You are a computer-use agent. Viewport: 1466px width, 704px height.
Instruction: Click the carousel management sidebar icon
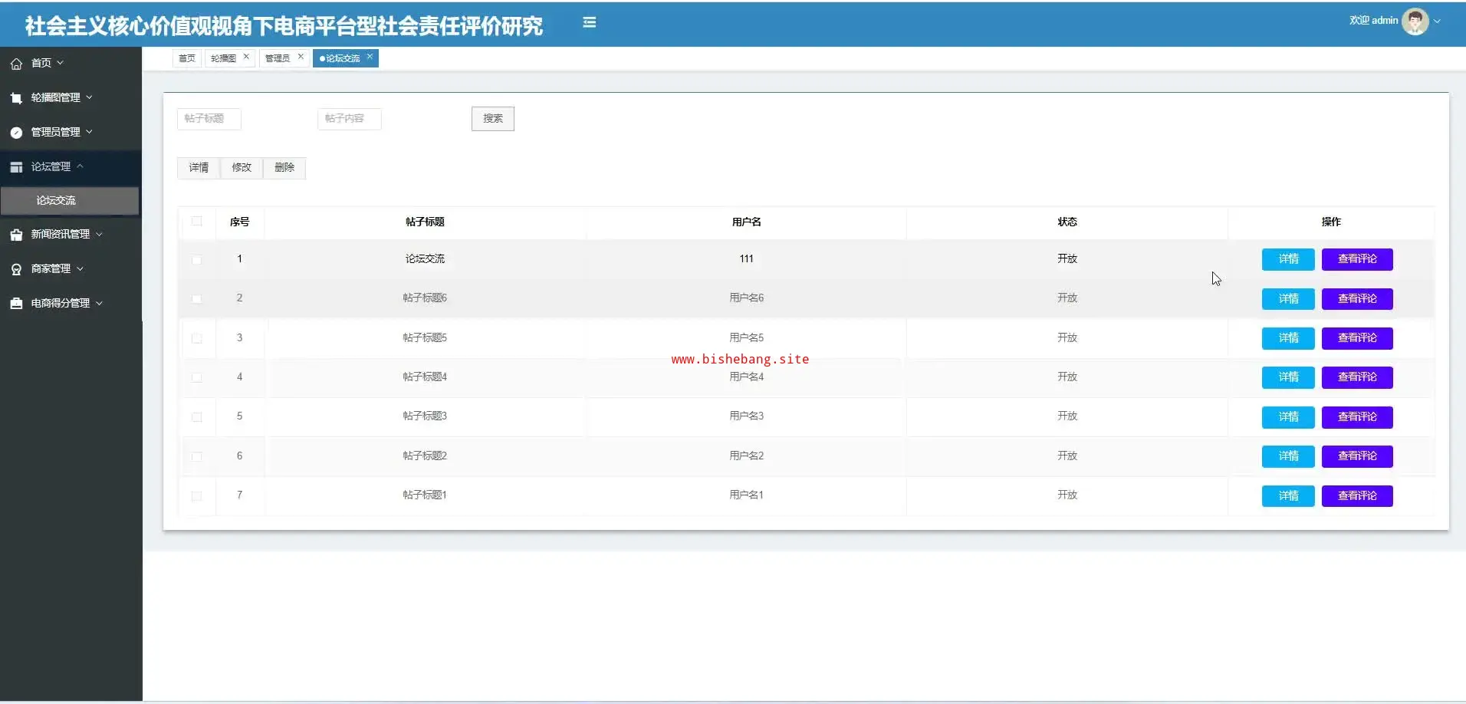coord(16,98)
